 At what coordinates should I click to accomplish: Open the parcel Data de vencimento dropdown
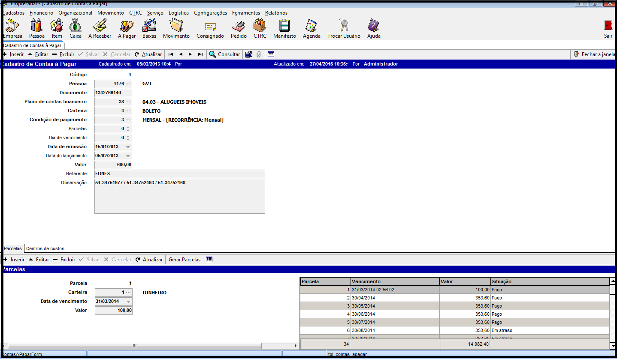pyautogui.click(x=128, y=302)
